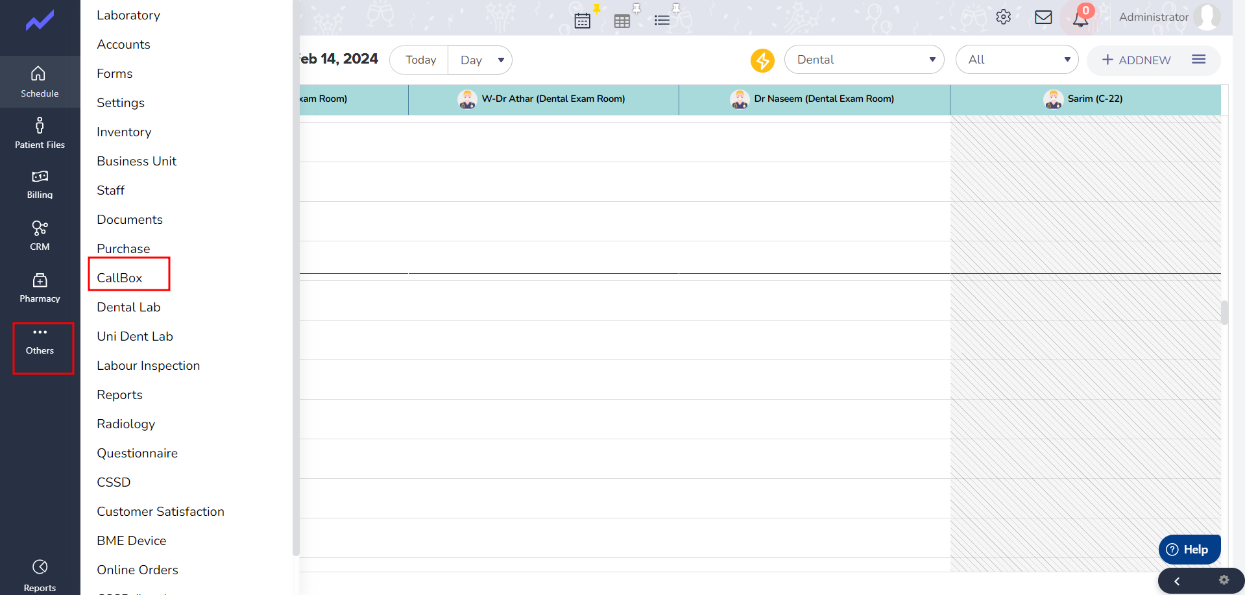Open BME Device menu item
This screenshot has width=1245, height=595.
[131, 540]
